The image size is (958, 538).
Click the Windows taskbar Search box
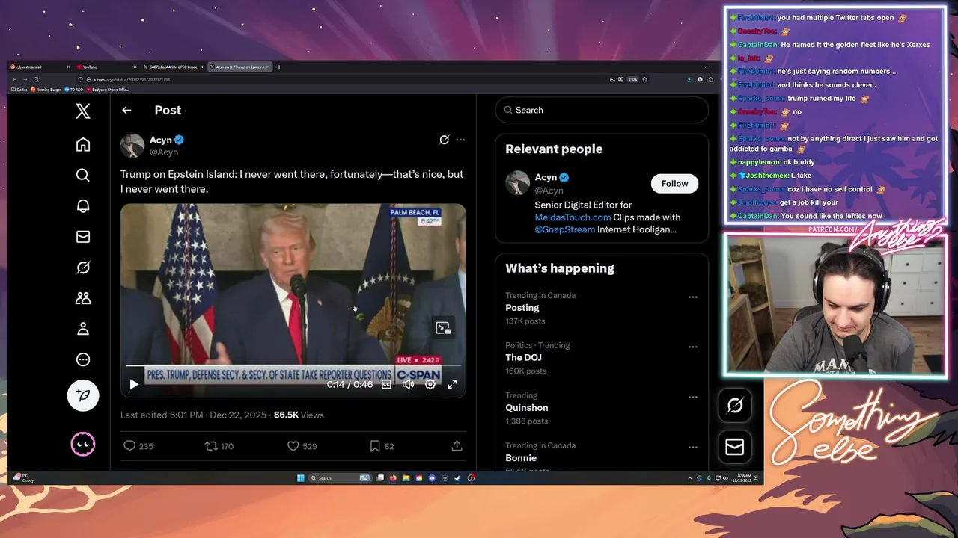point(340,478)
